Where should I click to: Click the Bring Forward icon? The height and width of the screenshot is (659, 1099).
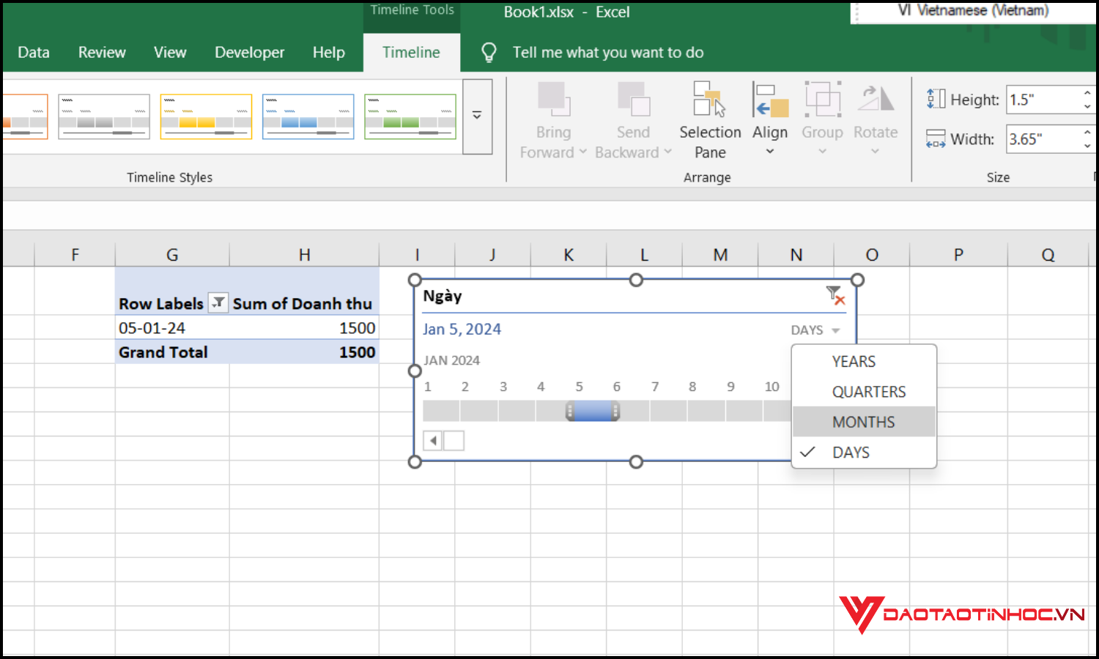pos(553,103)
